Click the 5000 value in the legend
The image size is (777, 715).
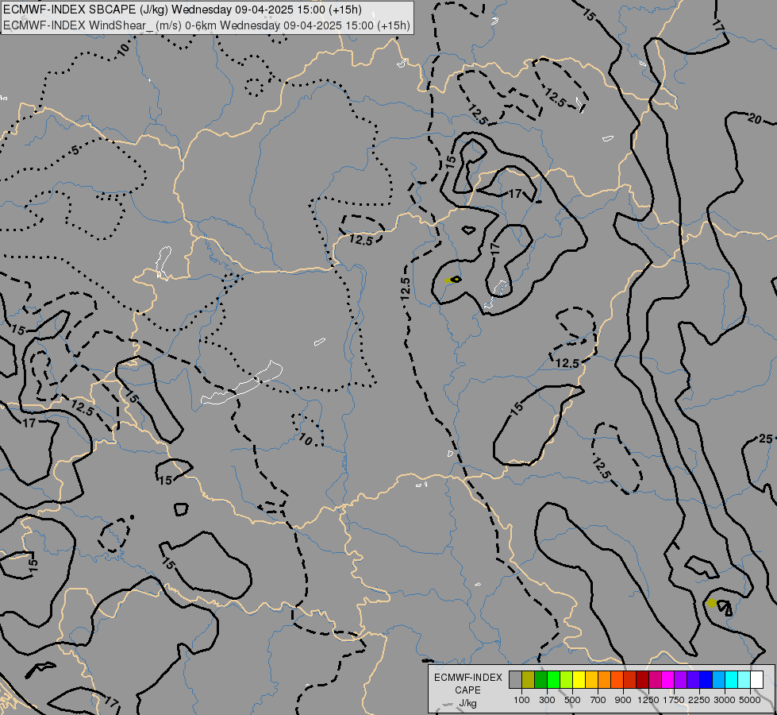(750, 700)
